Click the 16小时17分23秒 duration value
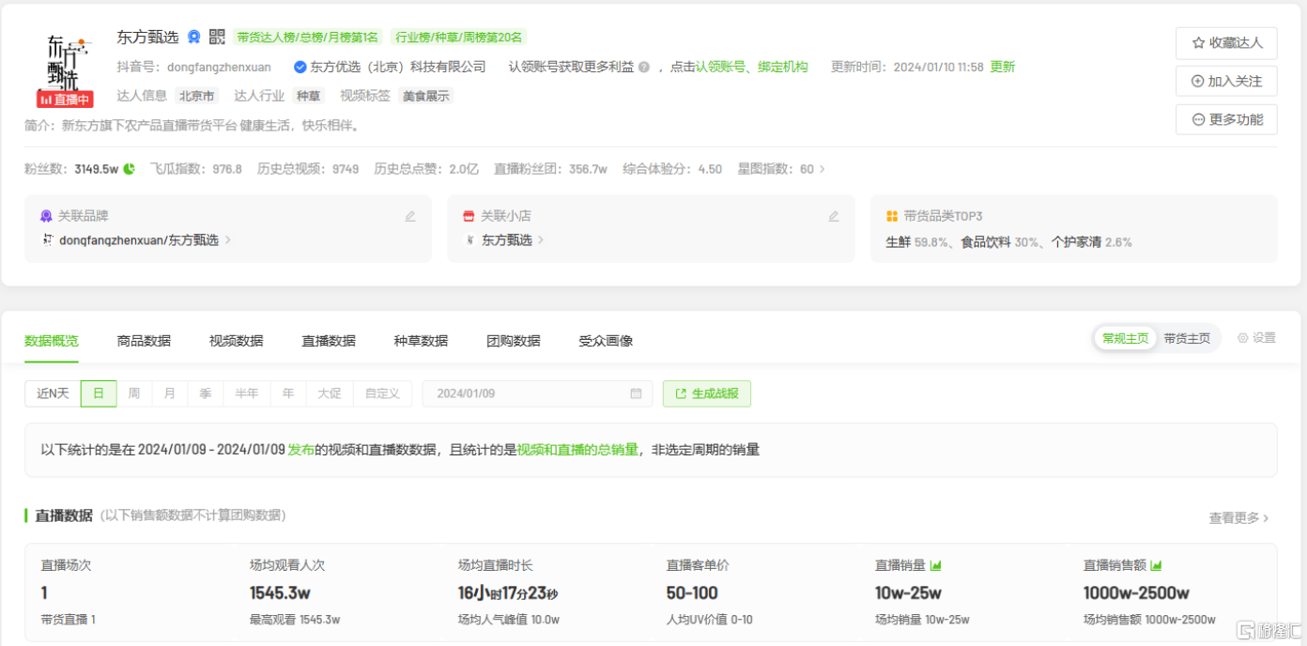This screenshot has width=1307, height=646. click(x=508, y=593)
